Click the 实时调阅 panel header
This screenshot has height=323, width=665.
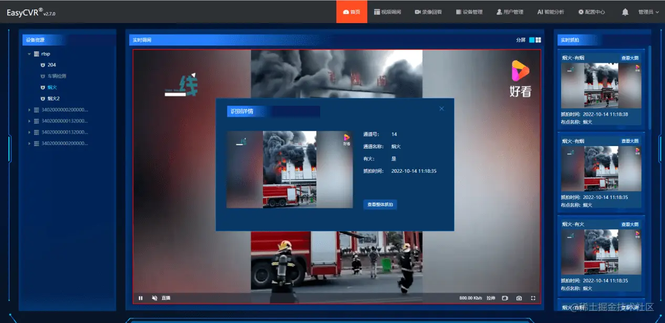(142, 40)
